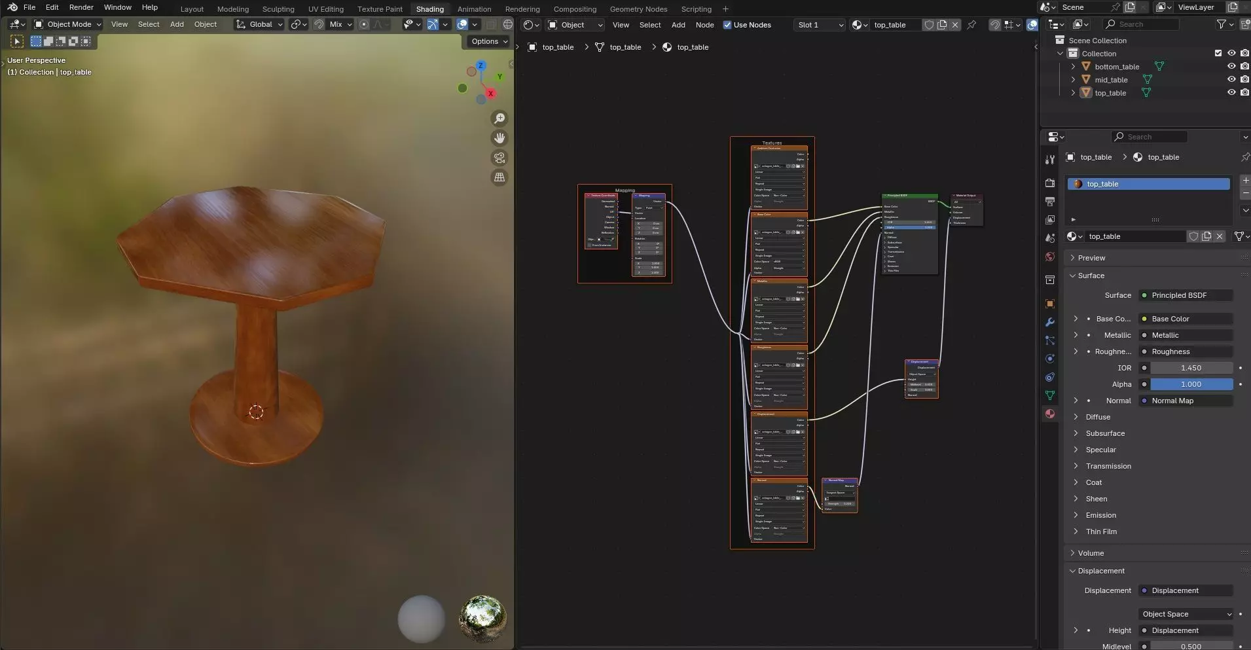This screenshot has height=650, width=1251.
Task: Uncheck the Use Nodes checkbox
Action: click(727, 25)
